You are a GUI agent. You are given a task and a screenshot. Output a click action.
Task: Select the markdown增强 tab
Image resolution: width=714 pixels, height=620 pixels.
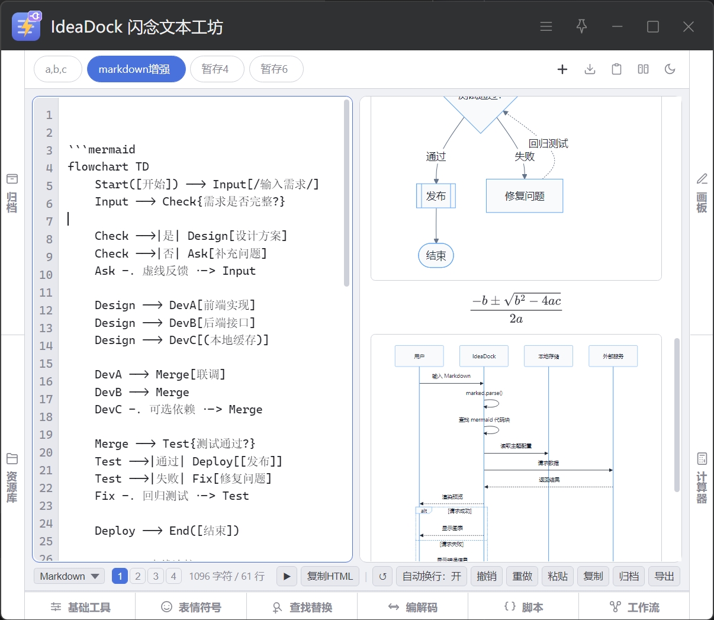tap(136, 69)
